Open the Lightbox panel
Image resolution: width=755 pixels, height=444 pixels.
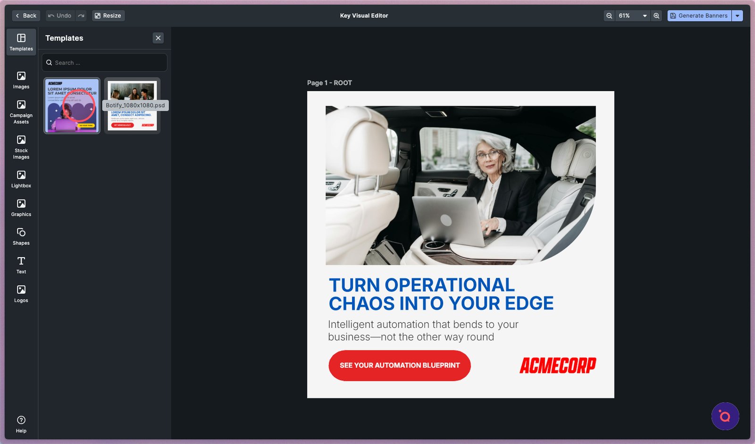coord(21,179)
